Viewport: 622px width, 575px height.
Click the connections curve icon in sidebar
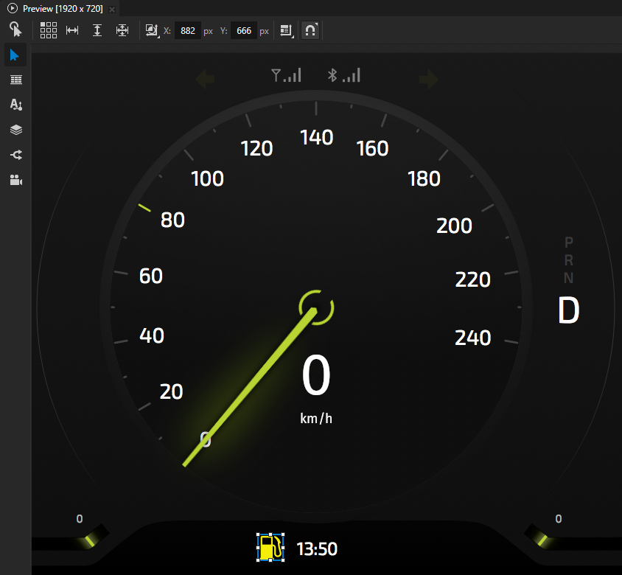pyautogui.click(x=15, y=155)
